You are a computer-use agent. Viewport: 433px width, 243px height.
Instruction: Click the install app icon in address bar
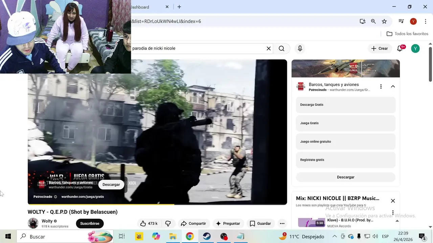(x=363, y=21)
